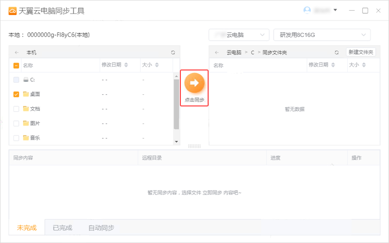Viewport: 389px width, 243px height.
Task: Click the 文档 folder name
Action: [x=35, y=109]
